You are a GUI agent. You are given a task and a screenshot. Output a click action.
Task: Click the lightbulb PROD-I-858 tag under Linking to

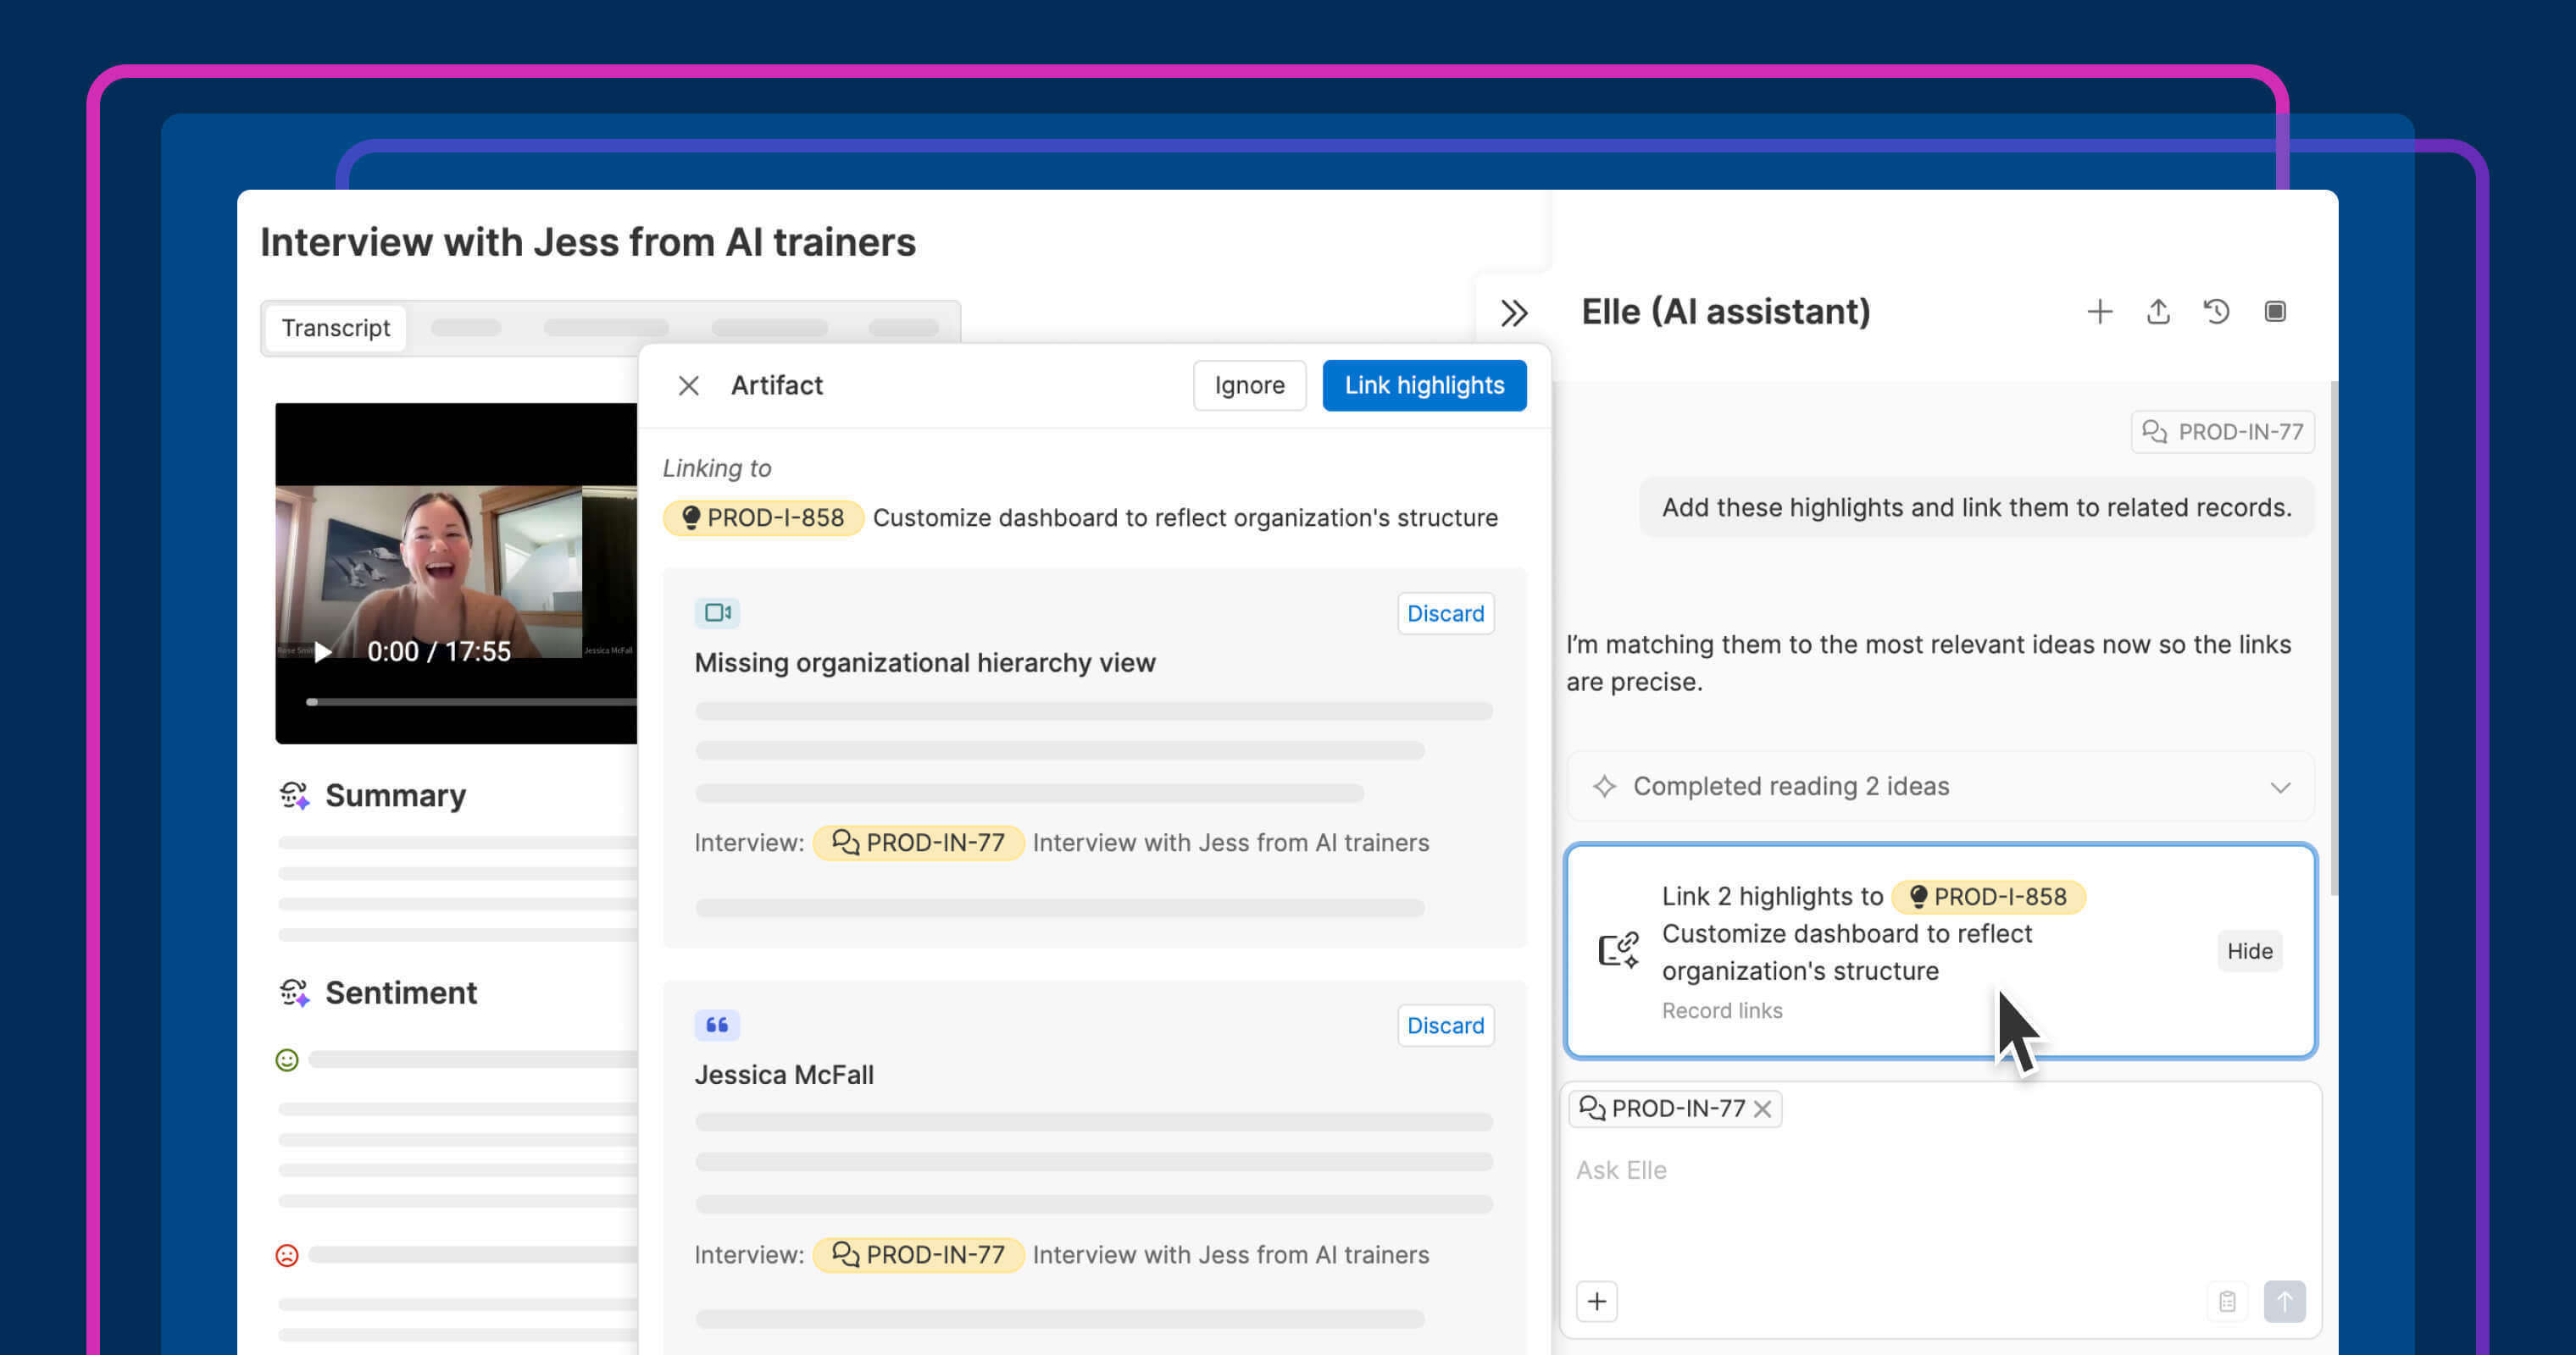[x=763, y=517]
